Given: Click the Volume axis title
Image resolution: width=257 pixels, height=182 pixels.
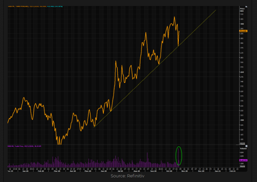Looking at the screenshot, I should [x=243, y=149].
